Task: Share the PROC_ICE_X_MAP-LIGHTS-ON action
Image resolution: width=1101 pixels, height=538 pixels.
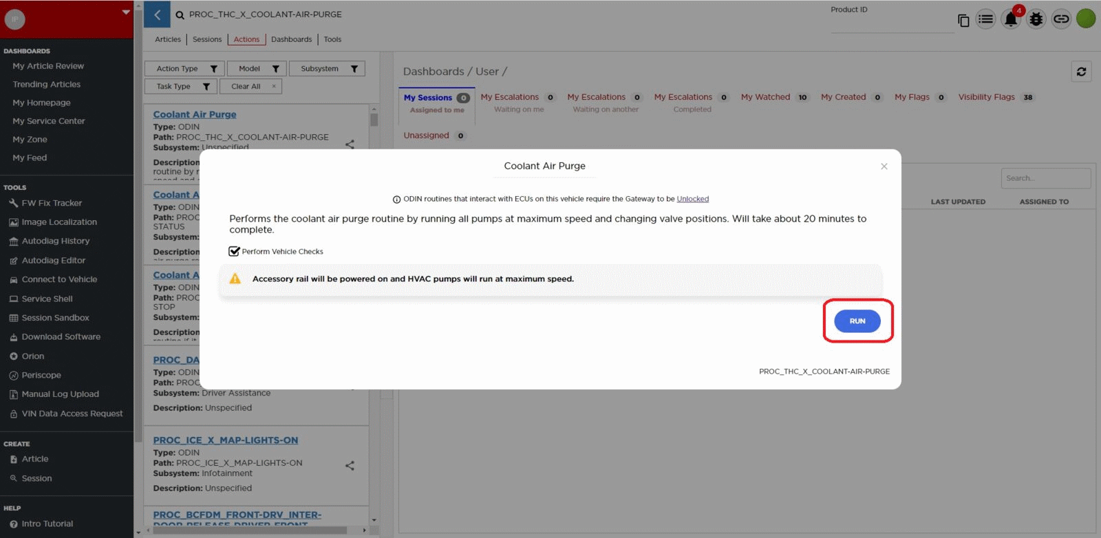Action: 350,466
